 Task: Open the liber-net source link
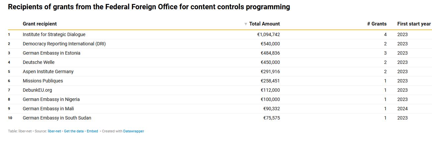click(54, 131)
